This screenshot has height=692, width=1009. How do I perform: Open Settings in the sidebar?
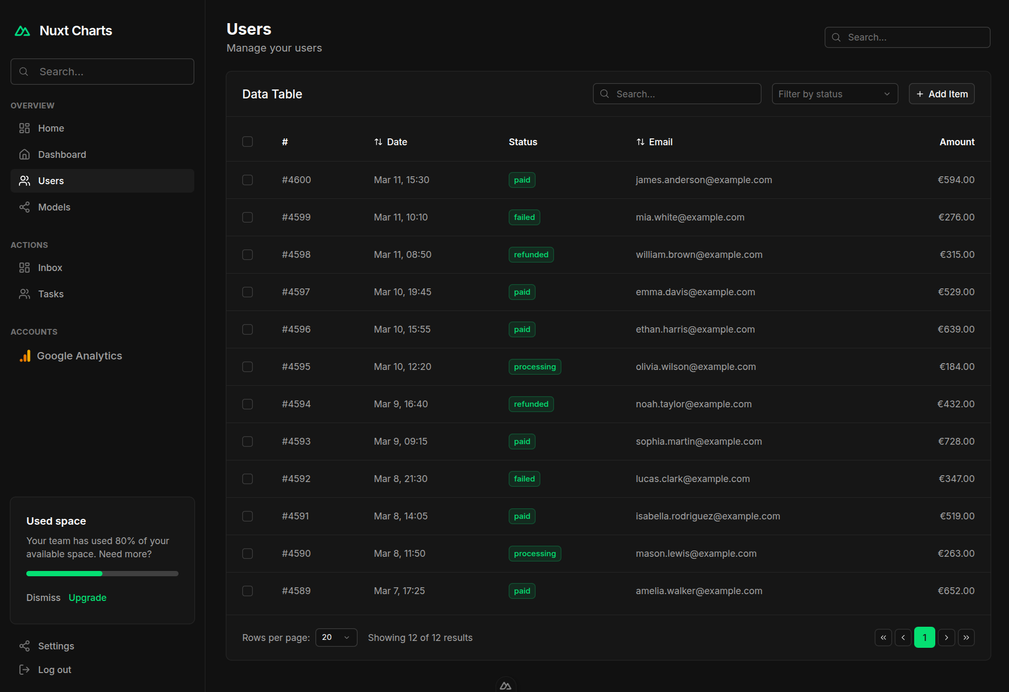coord(102,646)
